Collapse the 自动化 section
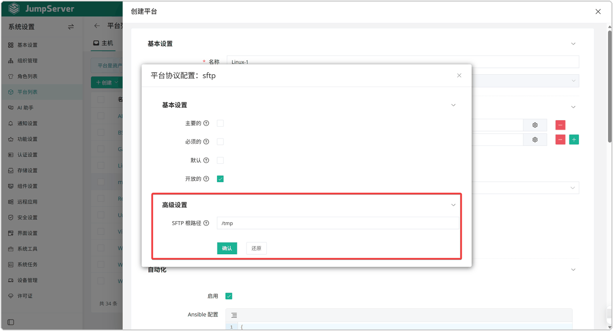 point(573,270)
